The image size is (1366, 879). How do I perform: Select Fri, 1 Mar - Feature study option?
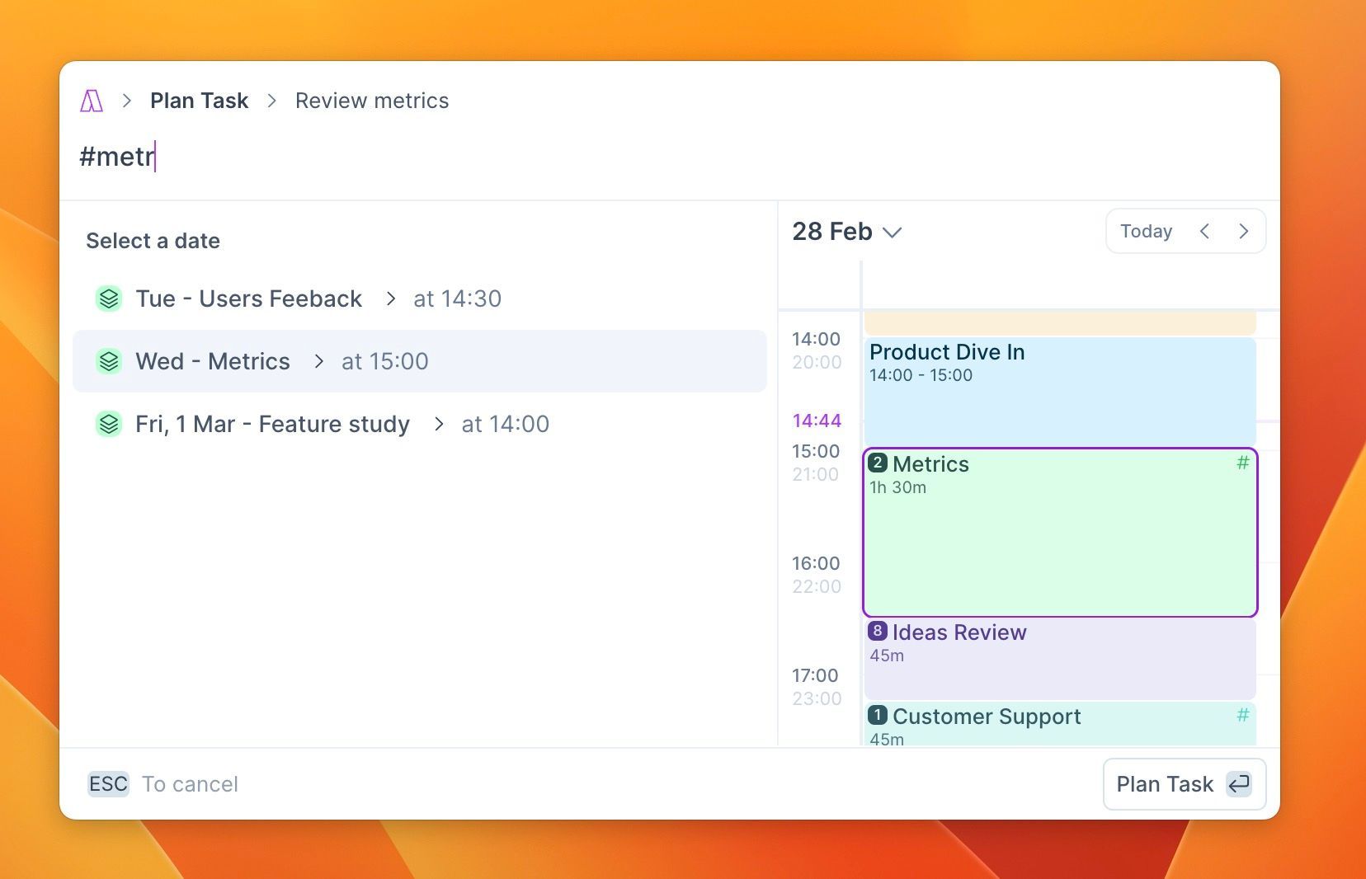(272, 424)
